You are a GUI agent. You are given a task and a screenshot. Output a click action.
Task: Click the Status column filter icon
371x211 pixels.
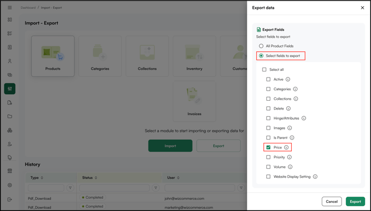(x=156, y=188)
